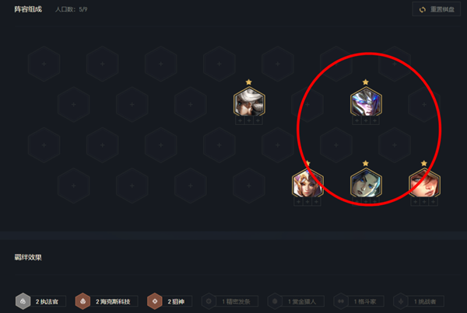Screen dimensions: 467x313
Task: Click the 重置棋盘 reset board button
Action: point(437,9)
